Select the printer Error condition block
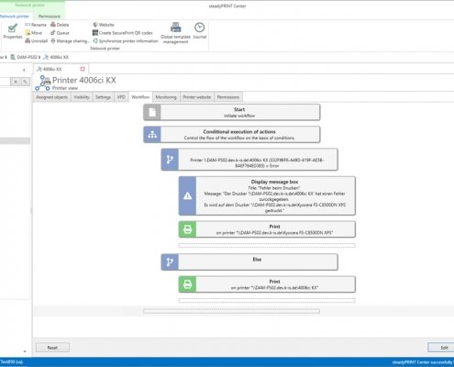 point(249,160)
